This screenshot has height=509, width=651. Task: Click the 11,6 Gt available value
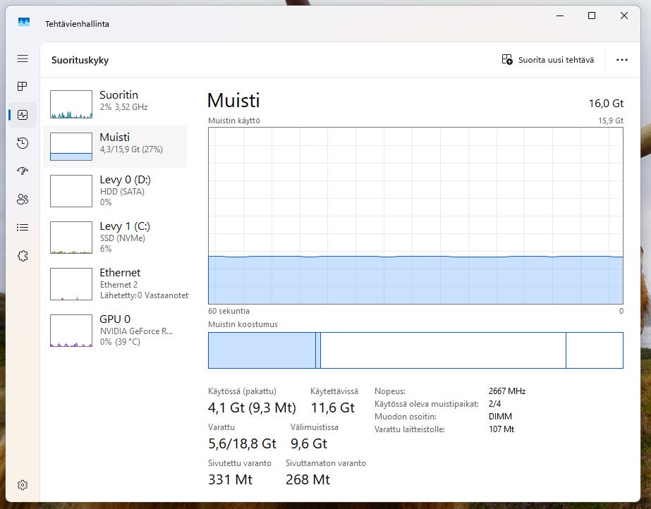click(333, 407)
